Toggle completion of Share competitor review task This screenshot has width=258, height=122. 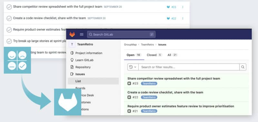[9, 7]
